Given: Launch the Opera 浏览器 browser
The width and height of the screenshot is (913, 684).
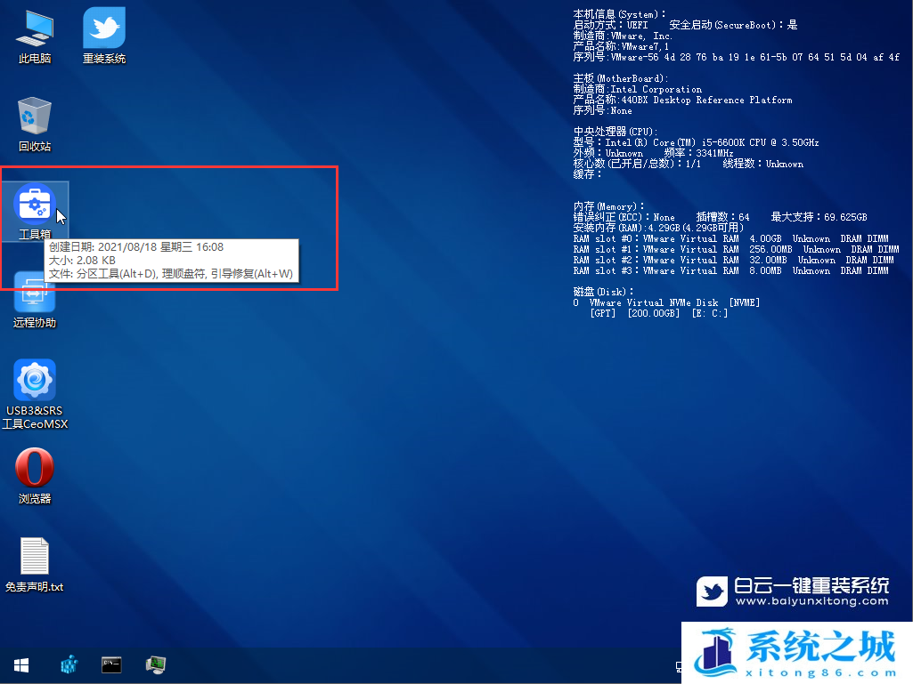Looking at the screenshot, I should coord(34,470).
